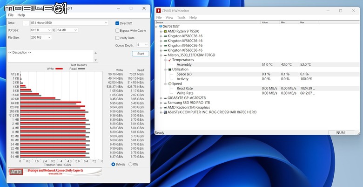Click the Min column header

pos(289,22)
